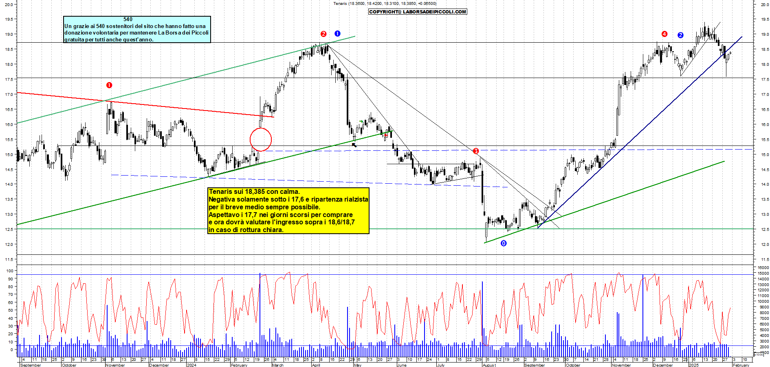Click the red wave marker 4
This screenshot has width=770, height=367.
tap(664, 34)
